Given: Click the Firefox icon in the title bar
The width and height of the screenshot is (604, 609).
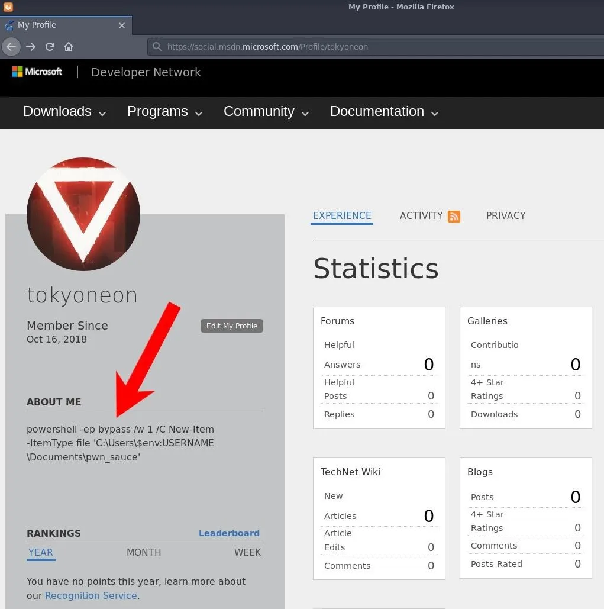Looking at the screenshot, I should pos(8,7).
